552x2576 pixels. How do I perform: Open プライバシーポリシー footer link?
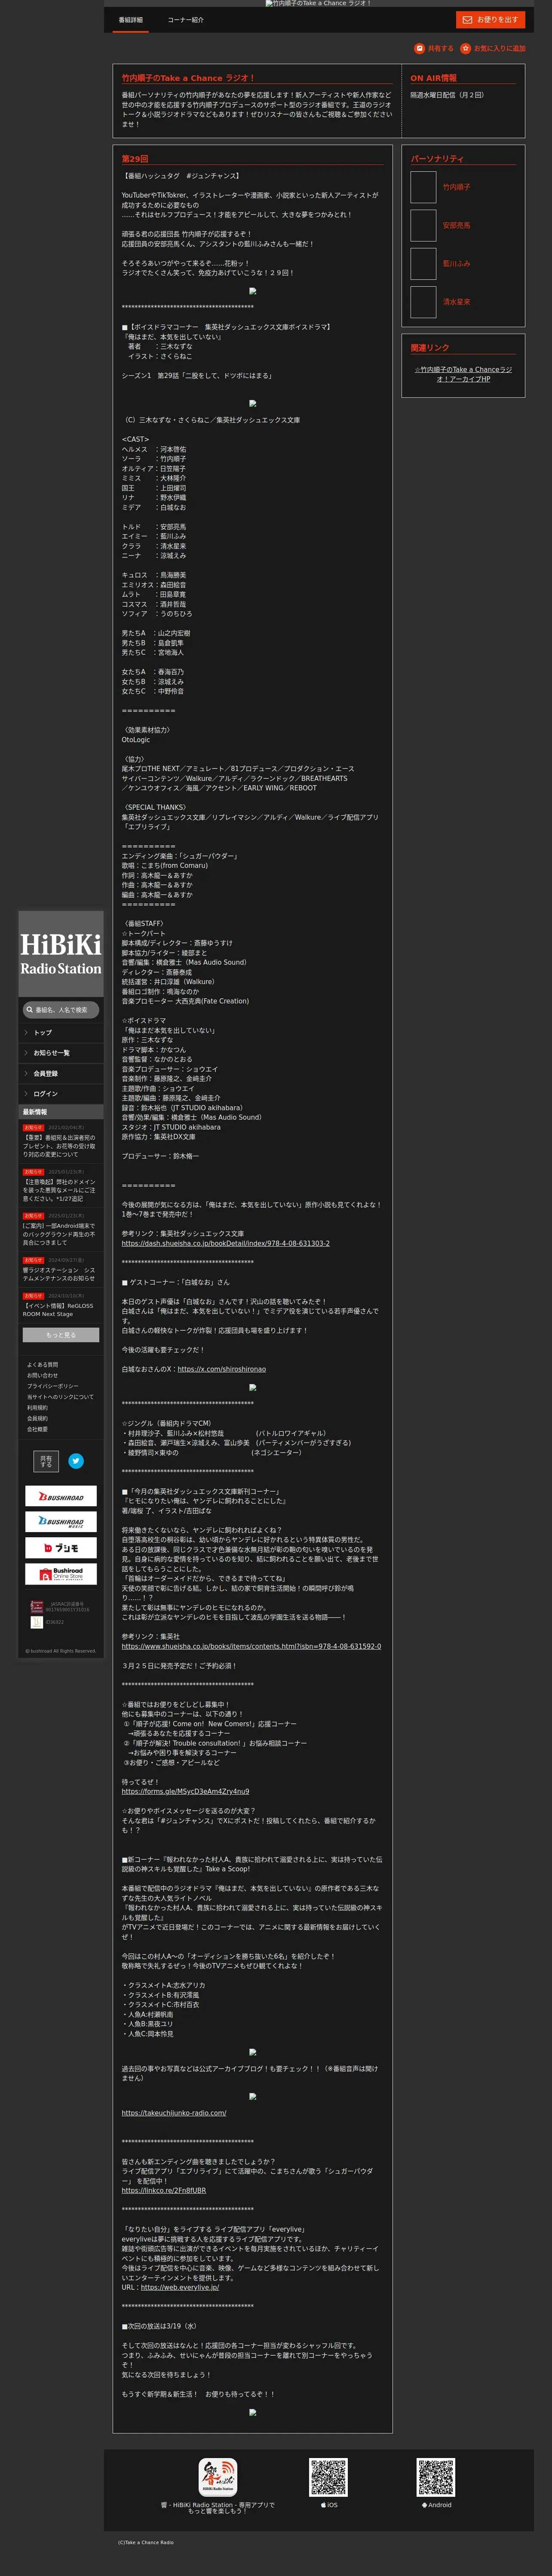coord(53,1386)
